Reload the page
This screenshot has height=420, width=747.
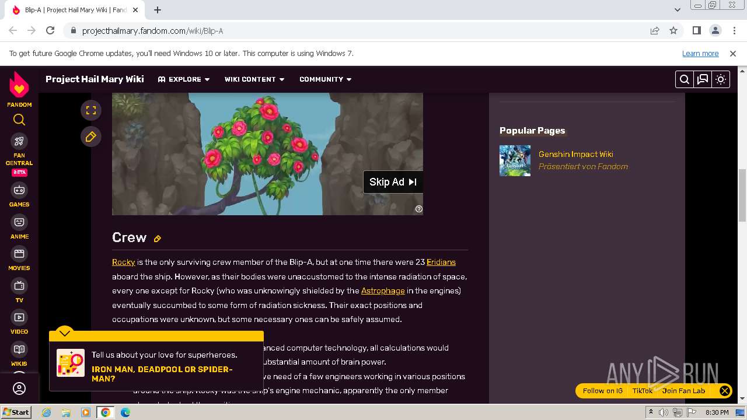tap(50, 31)
